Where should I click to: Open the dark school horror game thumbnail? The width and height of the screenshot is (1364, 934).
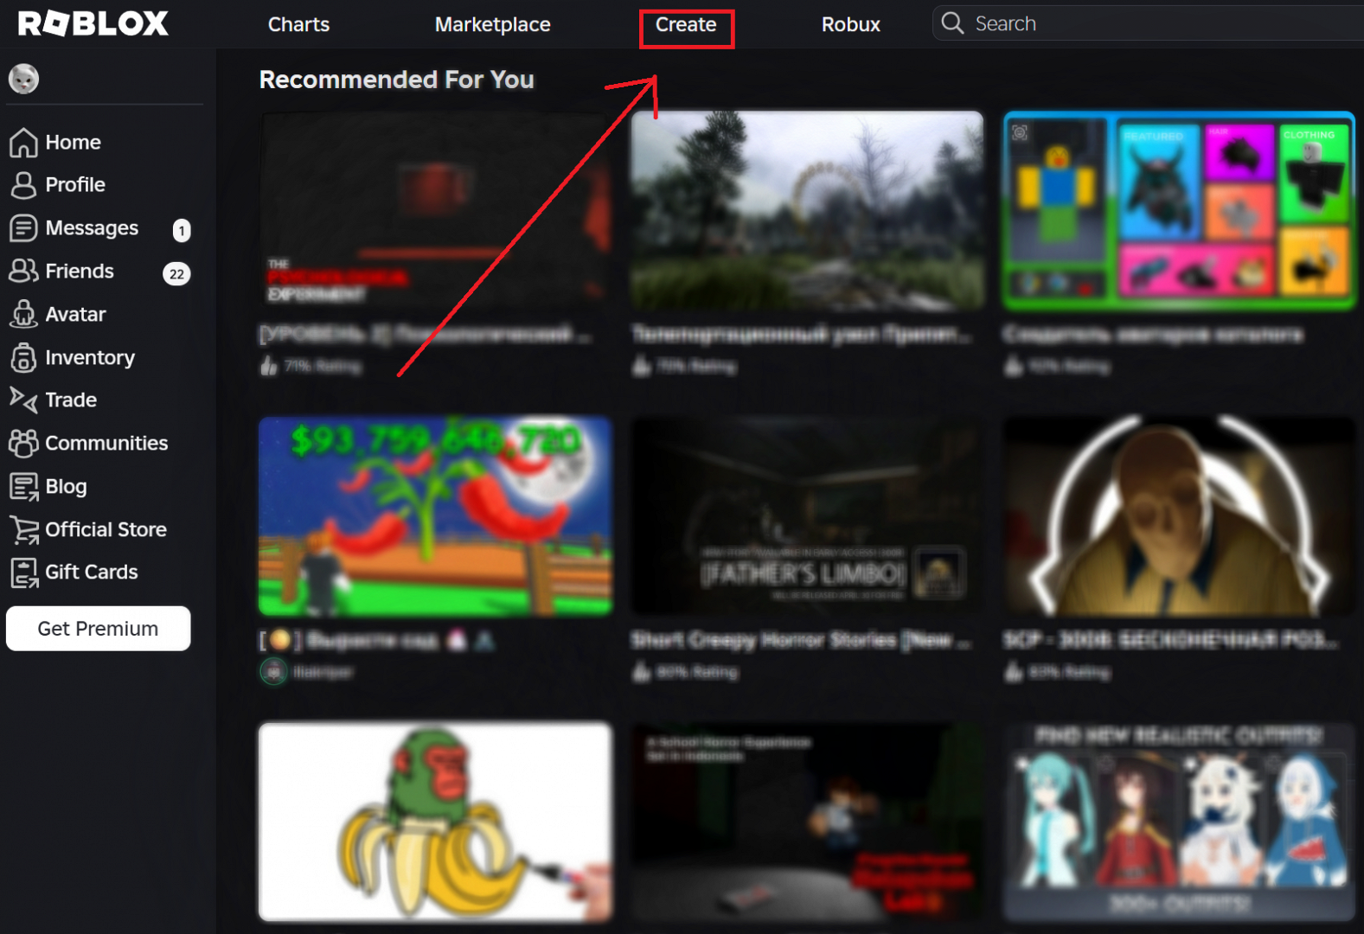pyautogui.click(x=807, y=822)
